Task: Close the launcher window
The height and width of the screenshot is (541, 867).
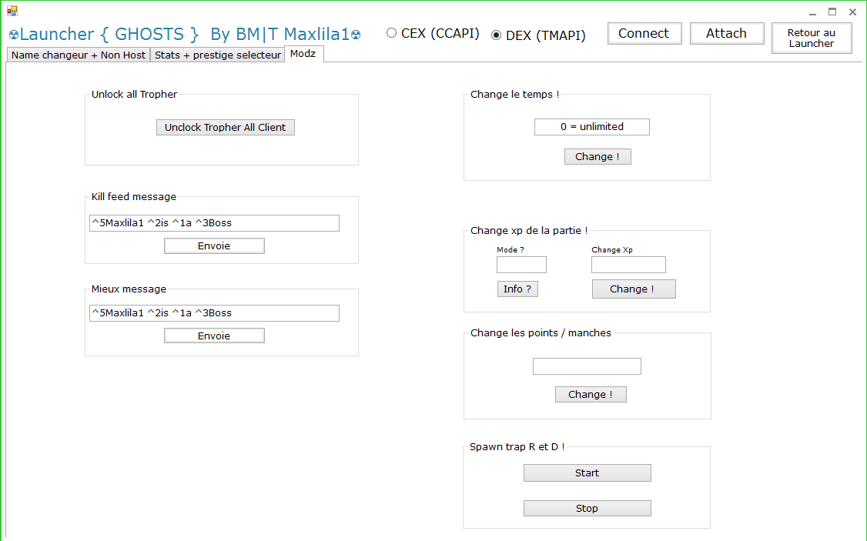Action: tap(852, 12)
